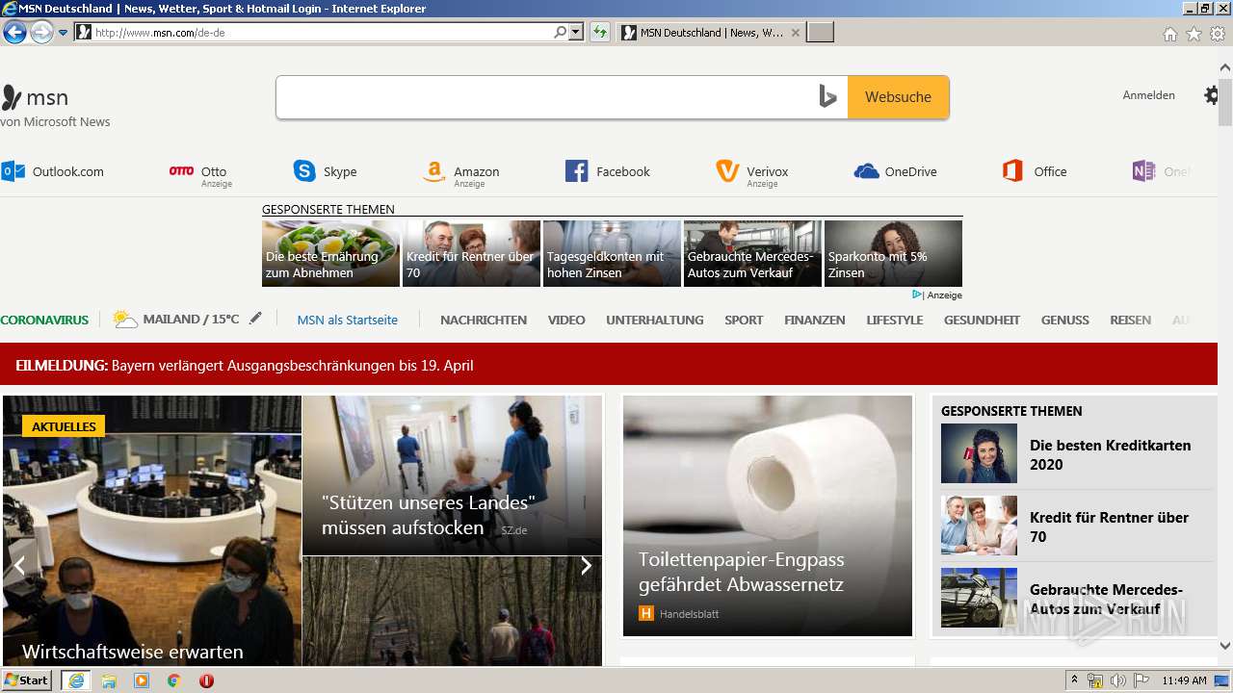Open the UNTERHALTUNG menu item
Viewport: 1233px width, 693px height.
click(655, 320)
